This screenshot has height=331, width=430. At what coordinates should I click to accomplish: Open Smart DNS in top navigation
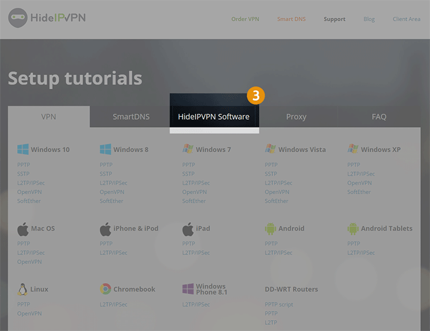(x=291, y=19)
